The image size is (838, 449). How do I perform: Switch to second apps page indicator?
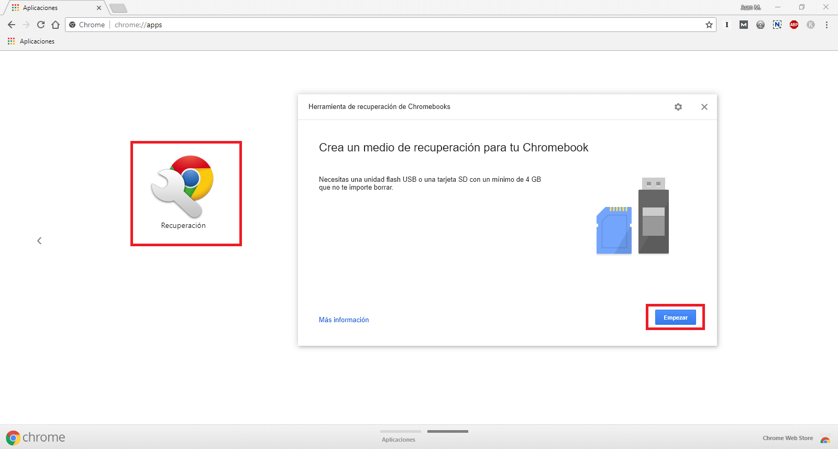448,432
